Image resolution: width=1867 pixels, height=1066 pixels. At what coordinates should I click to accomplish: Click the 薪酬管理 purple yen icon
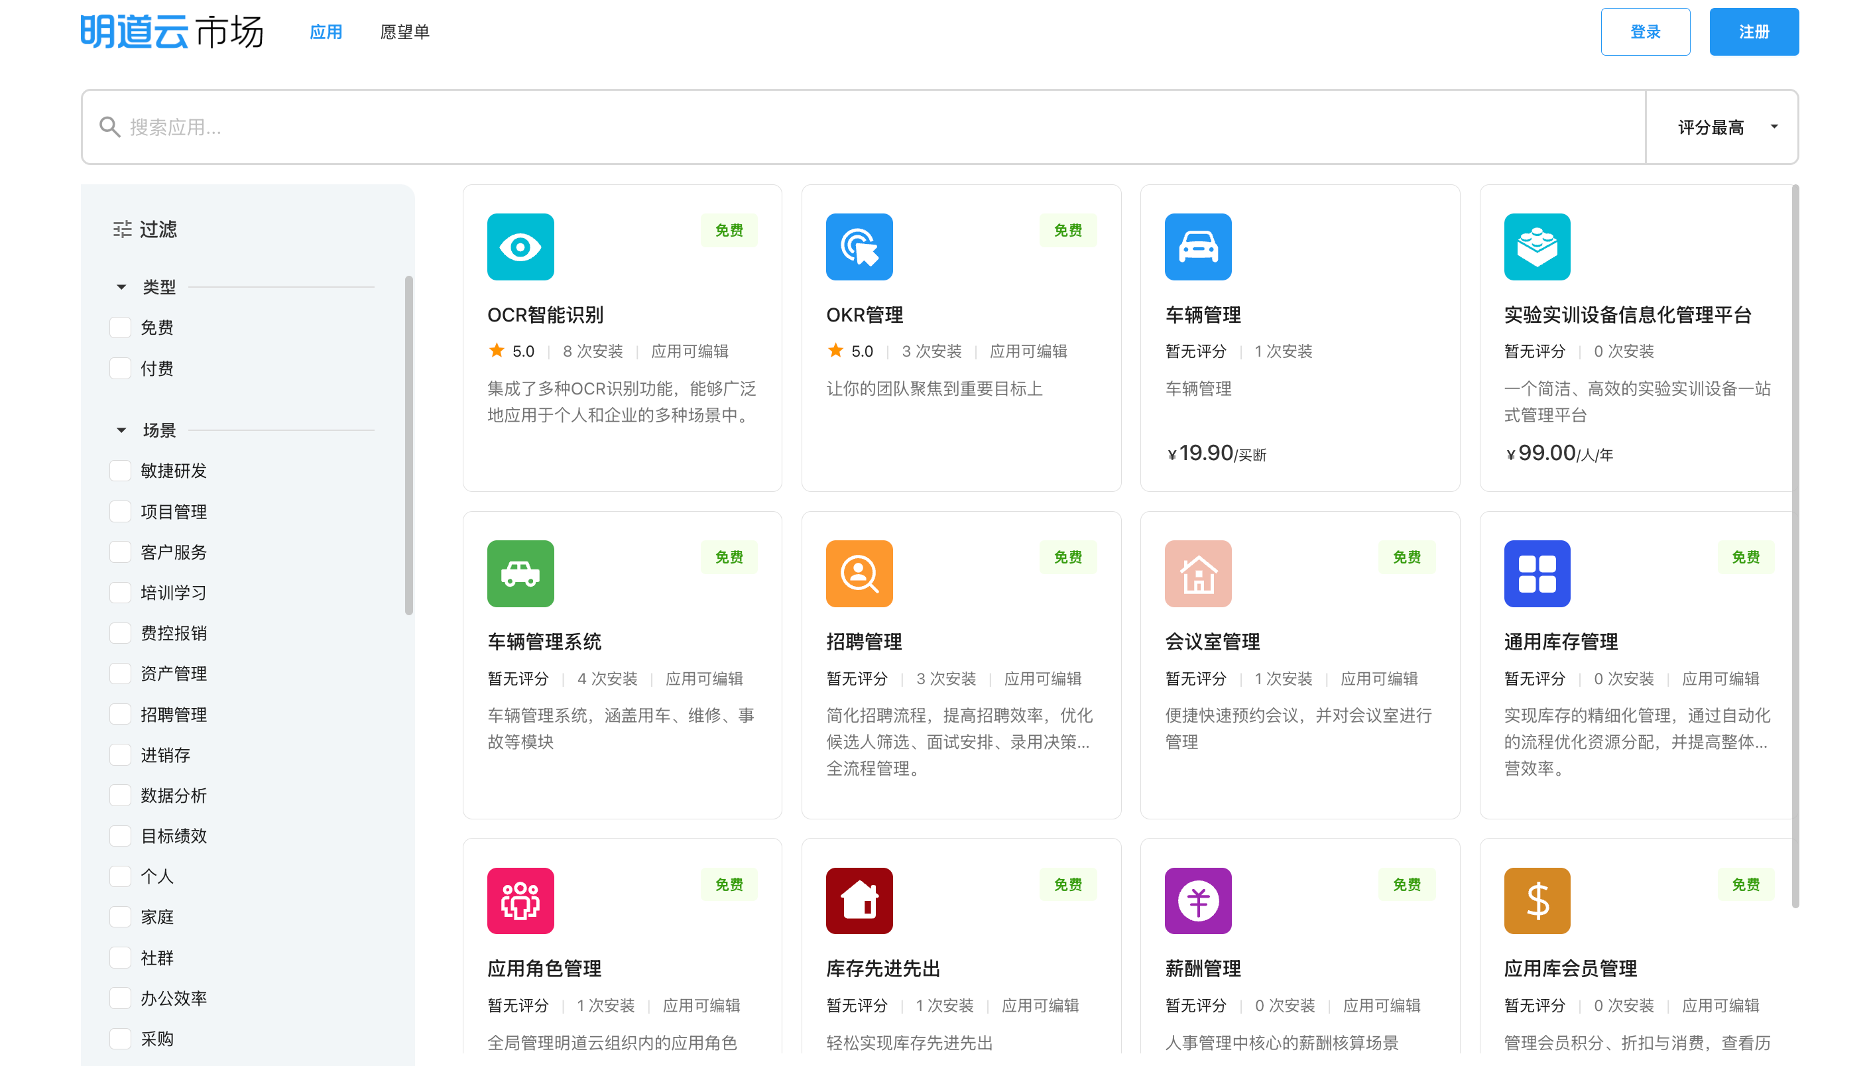[1198, 900]
